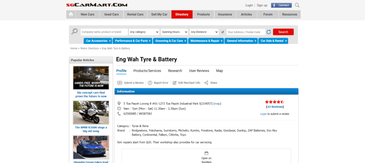Viewport: 365px width, 163px height.
Task: Click Home in the breadcrumb
Action: [x=74, y=49]
